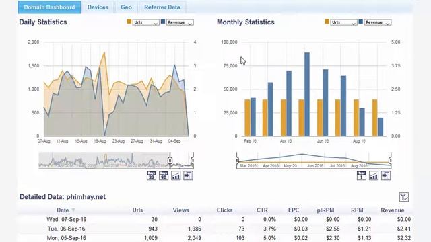Sort table by Revenue column

392,210
